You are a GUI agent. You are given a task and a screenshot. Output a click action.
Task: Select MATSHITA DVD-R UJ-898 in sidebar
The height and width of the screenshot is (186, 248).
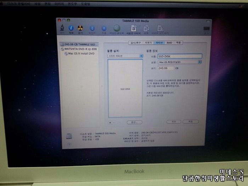pos(79,49)
